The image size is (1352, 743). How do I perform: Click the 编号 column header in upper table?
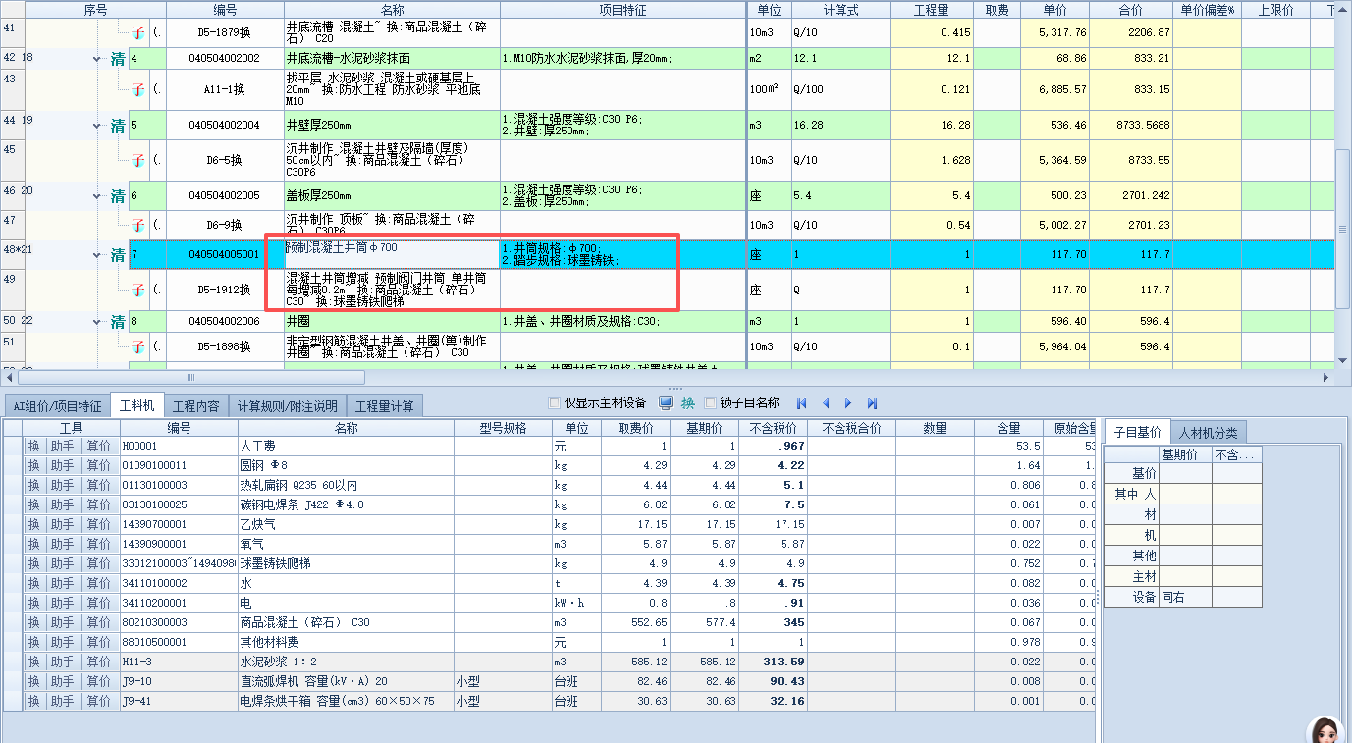point(225,9)
